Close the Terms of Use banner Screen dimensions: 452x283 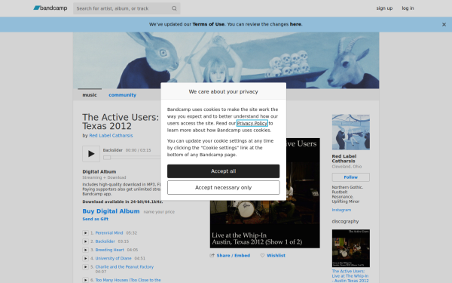point(444,25)
